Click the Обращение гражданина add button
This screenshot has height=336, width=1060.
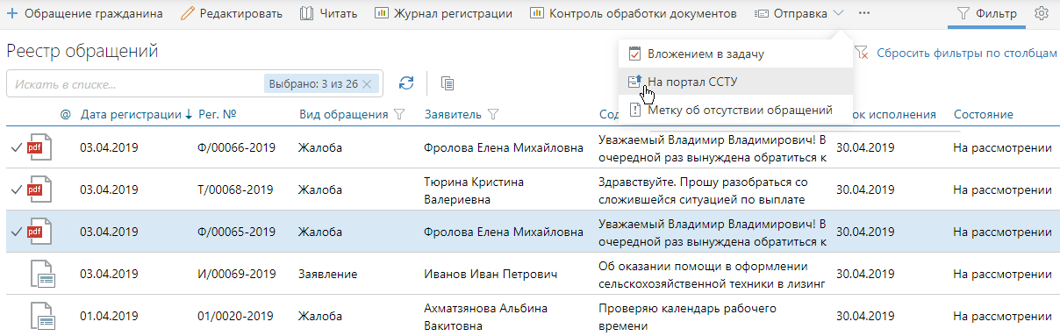tap(84, 14)
